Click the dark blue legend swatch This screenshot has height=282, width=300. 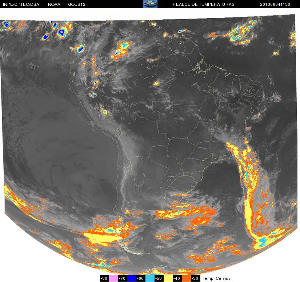click(x=132, y=278)
